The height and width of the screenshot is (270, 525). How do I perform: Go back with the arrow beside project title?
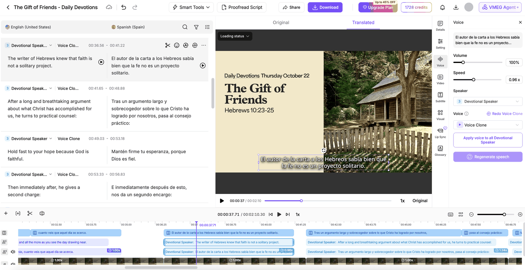pos(8,7)
